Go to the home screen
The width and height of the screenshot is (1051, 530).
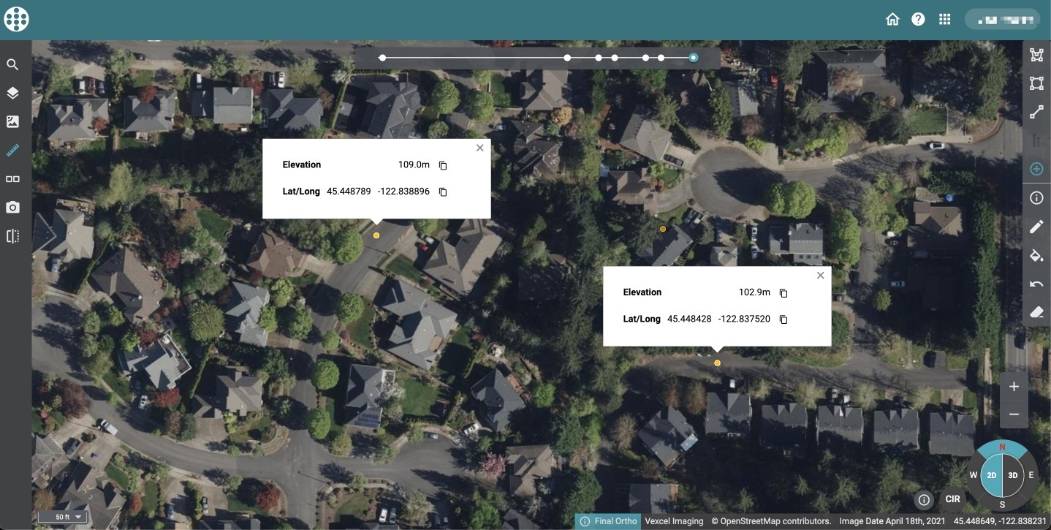coord(892,19)
